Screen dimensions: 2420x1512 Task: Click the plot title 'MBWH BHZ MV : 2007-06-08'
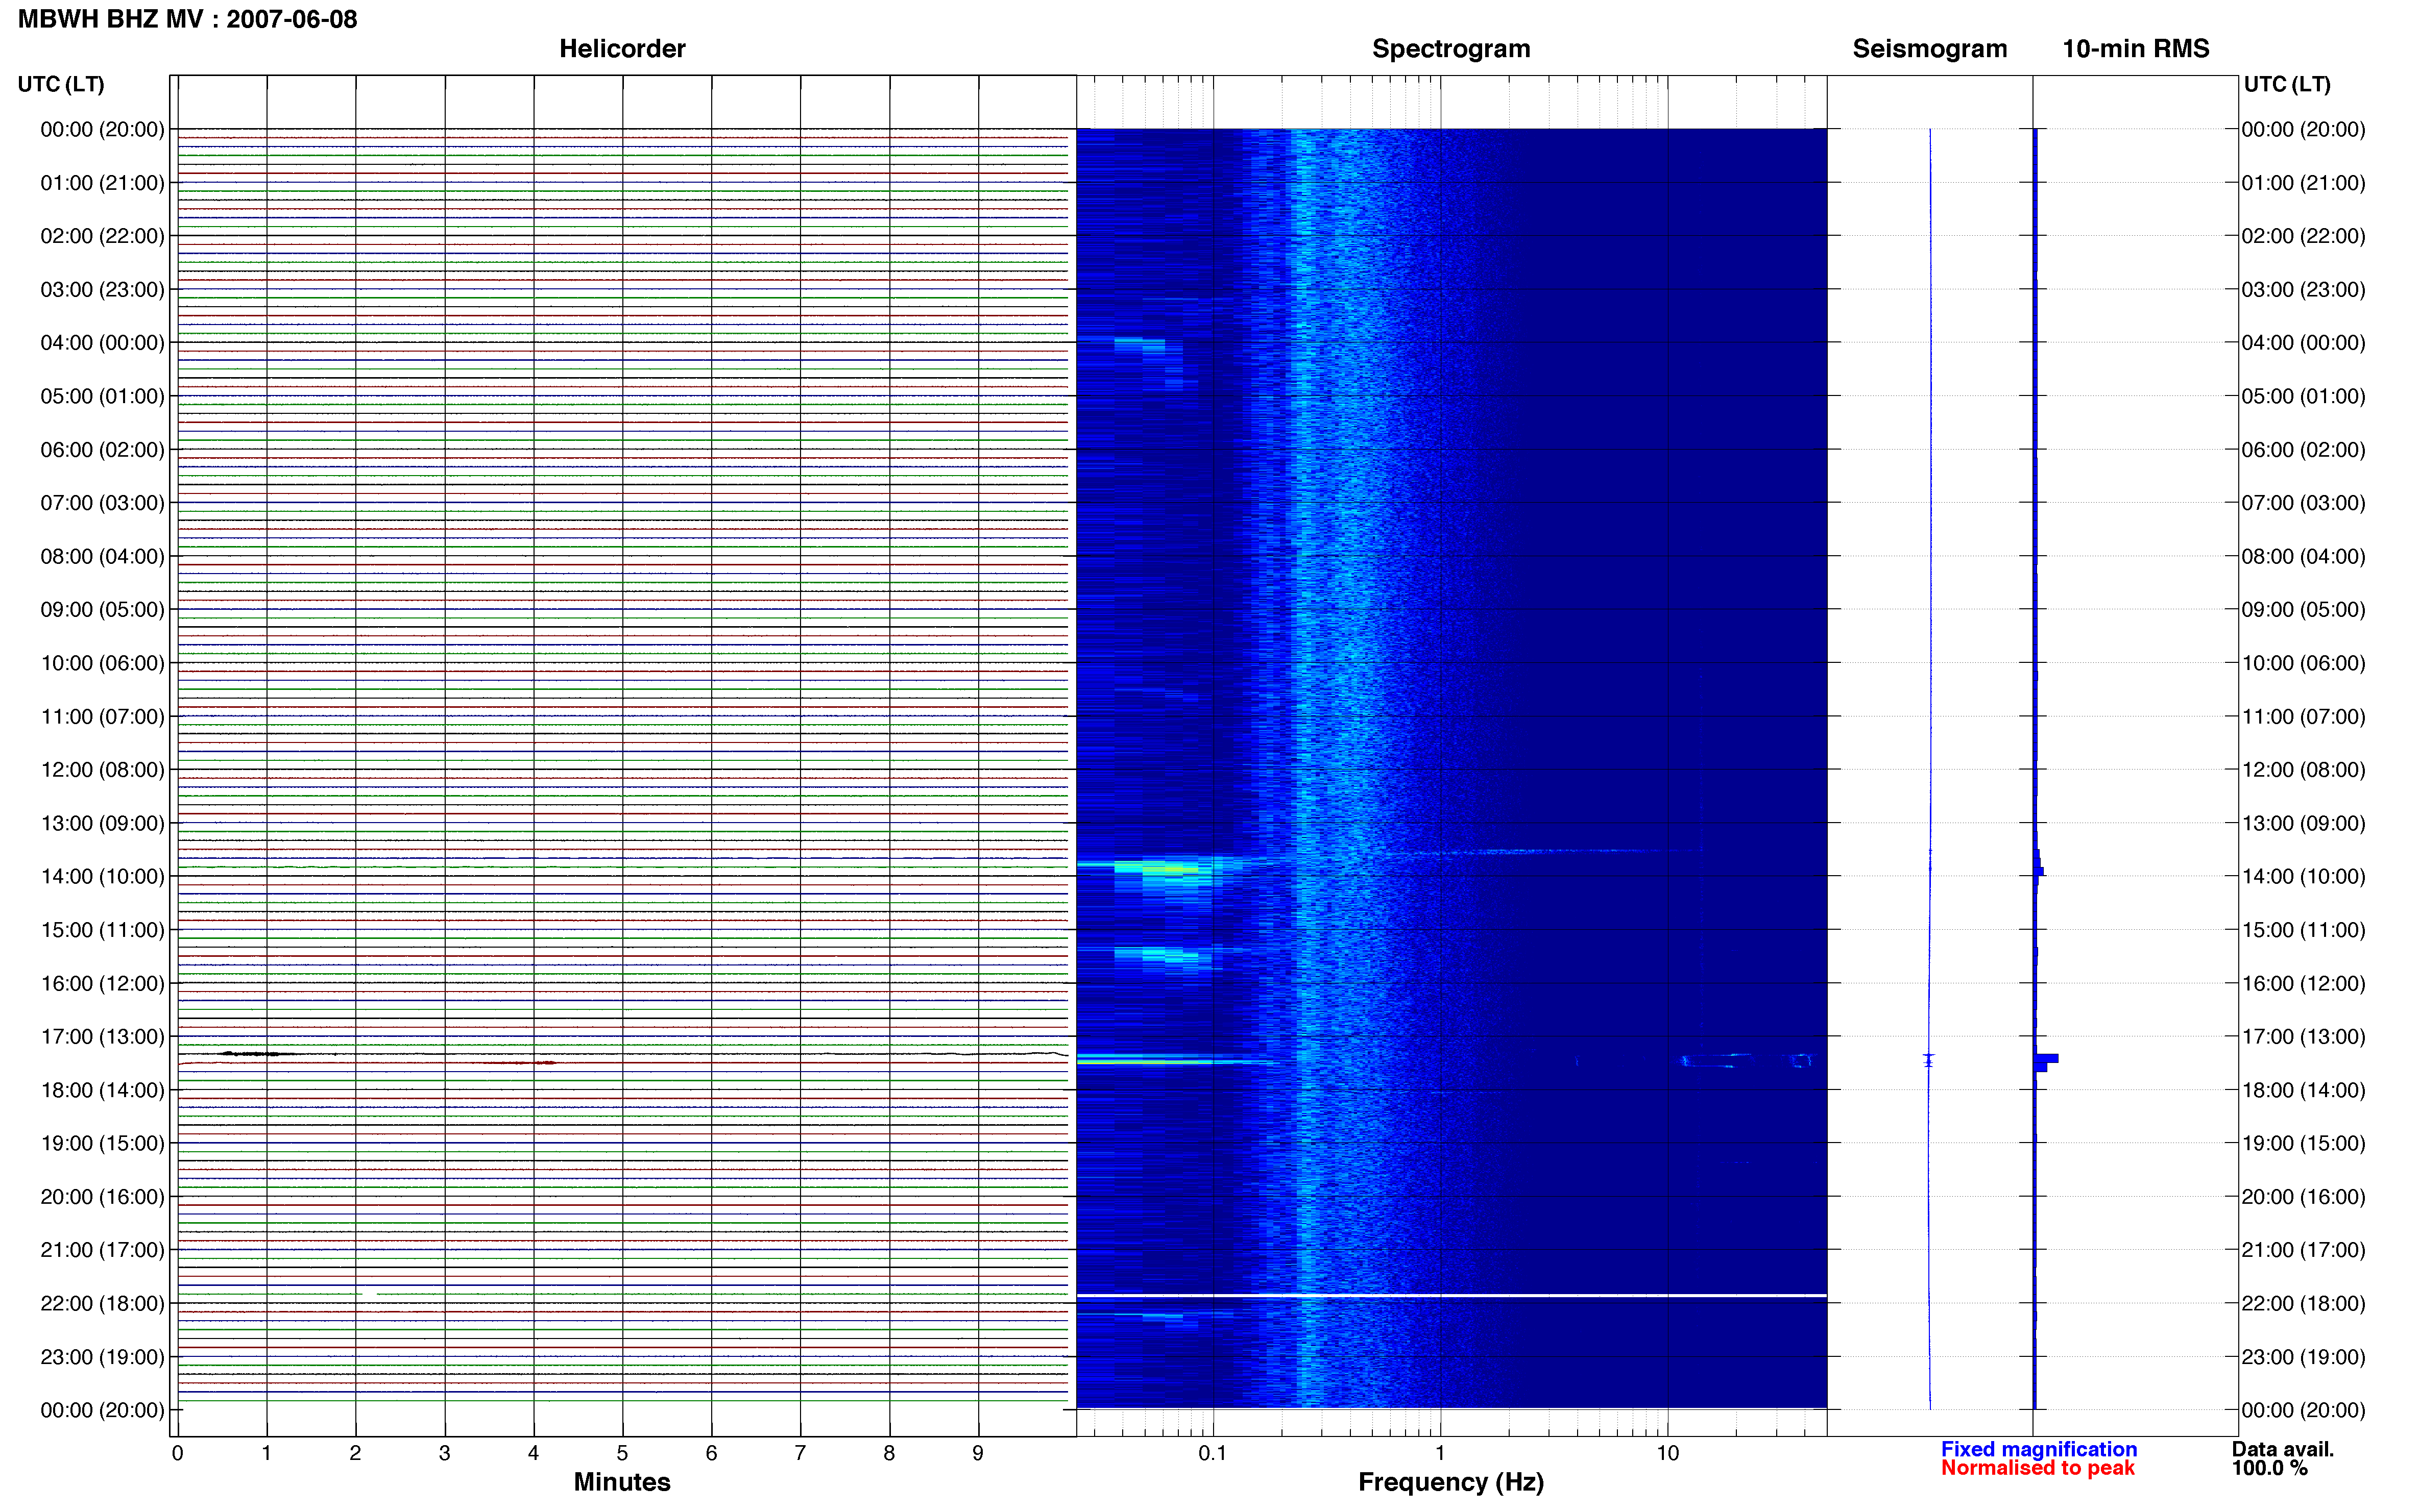point(187,19)
